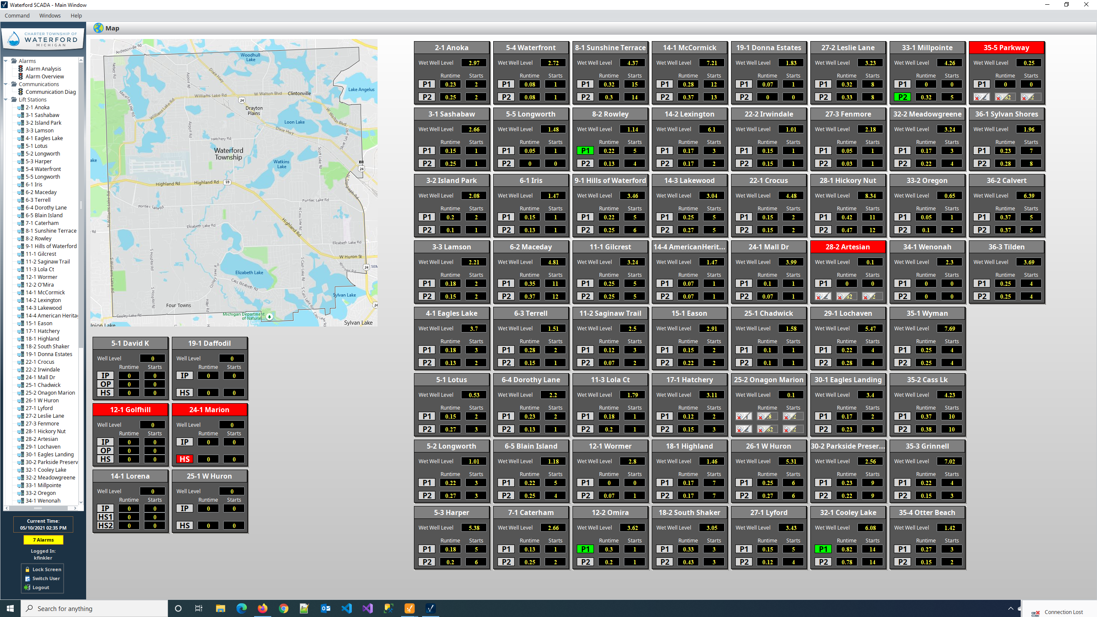Collapse the Communications tree folder

coord(6,84)
